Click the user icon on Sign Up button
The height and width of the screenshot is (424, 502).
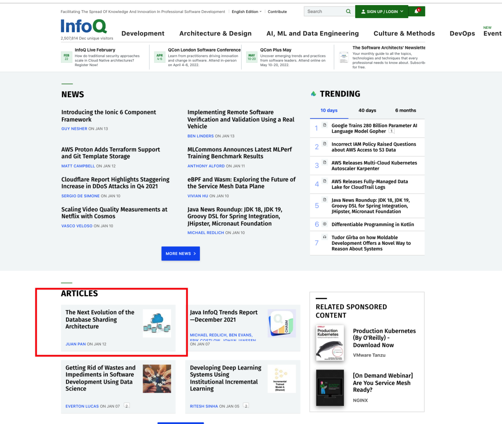[363, 12]
